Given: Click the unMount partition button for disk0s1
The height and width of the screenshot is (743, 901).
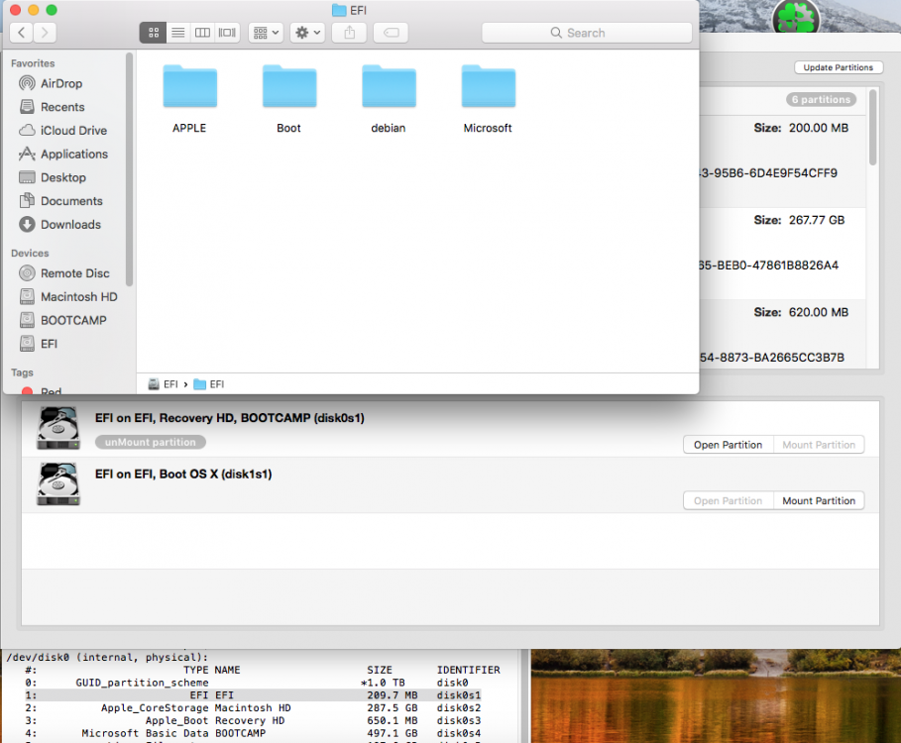Looking at the screenshot, I should tap(151, 443).
